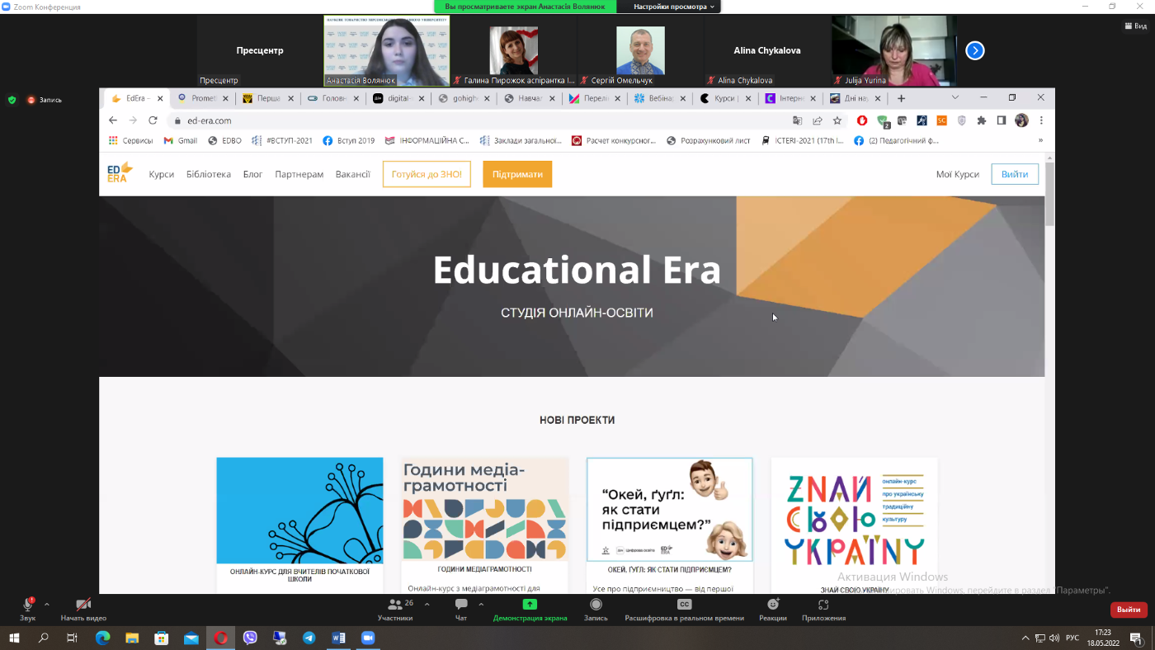Open the Реакции reactions menu

point(773,609)
